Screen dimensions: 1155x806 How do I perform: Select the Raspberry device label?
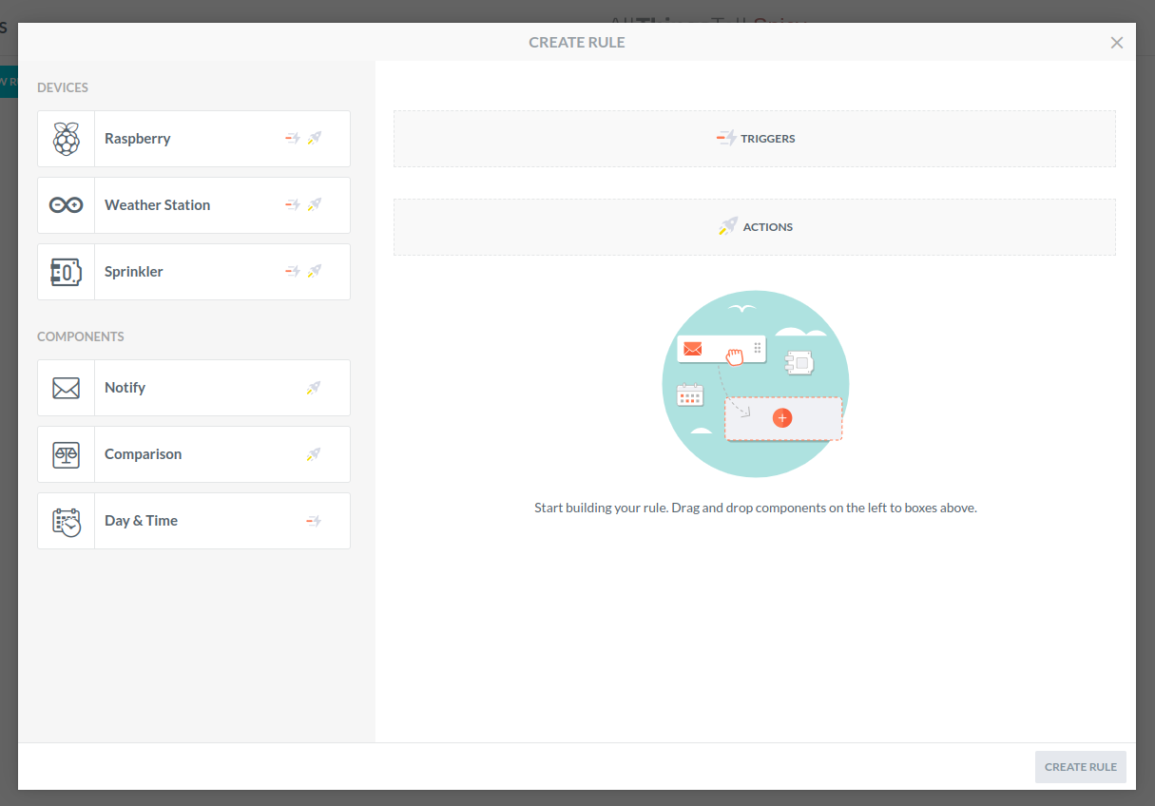[138, 139]
